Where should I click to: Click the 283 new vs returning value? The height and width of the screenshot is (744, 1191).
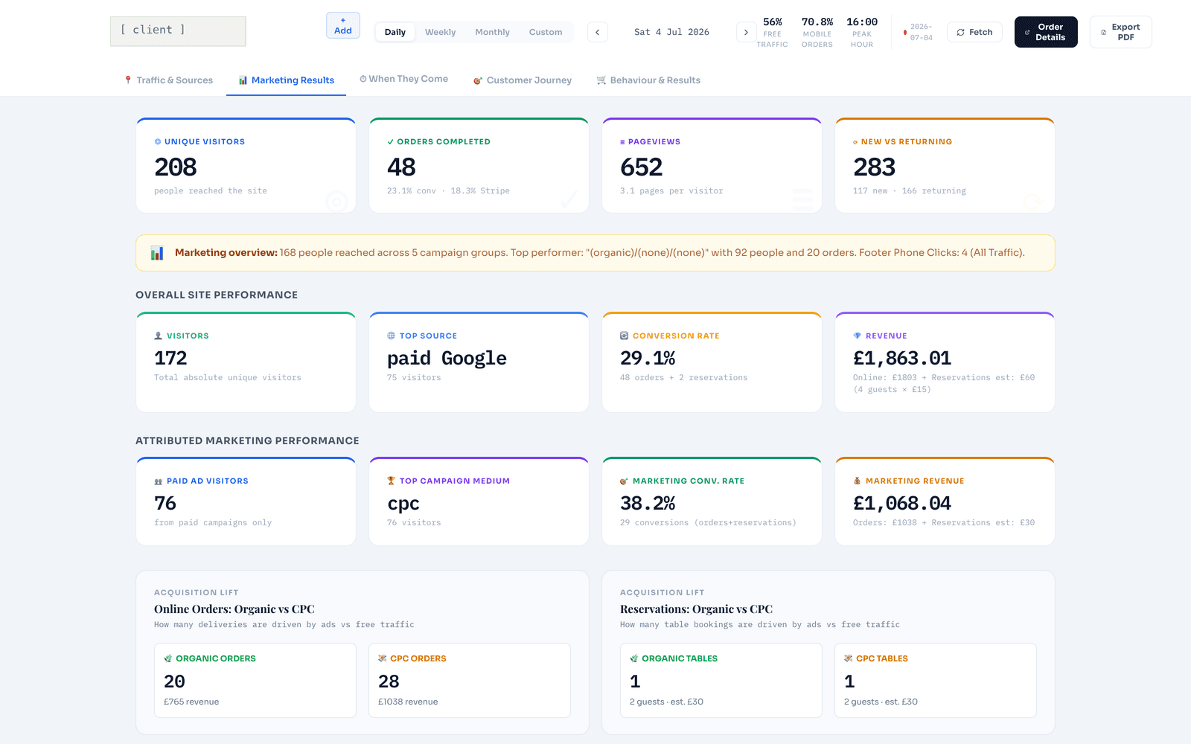[875, 167]
